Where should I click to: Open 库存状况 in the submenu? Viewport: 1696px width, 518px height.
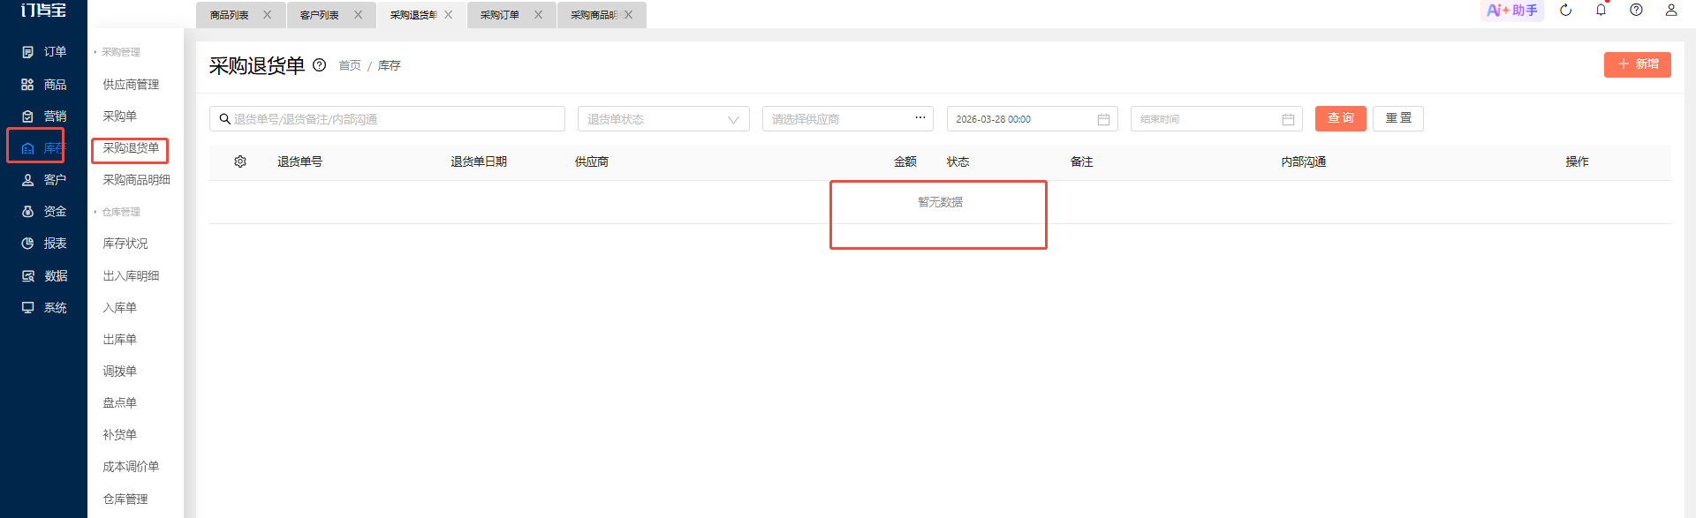125,244
